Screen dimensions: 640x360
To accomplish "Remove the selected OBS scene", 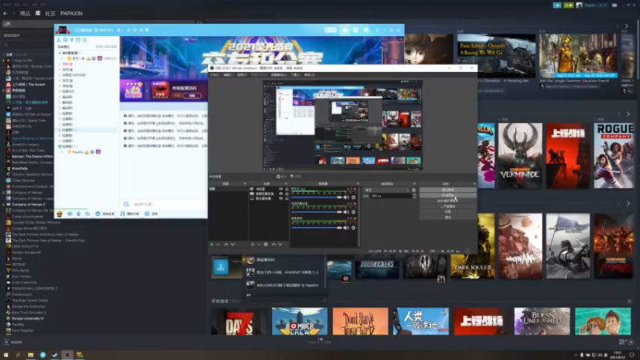I will pos(218,244).
